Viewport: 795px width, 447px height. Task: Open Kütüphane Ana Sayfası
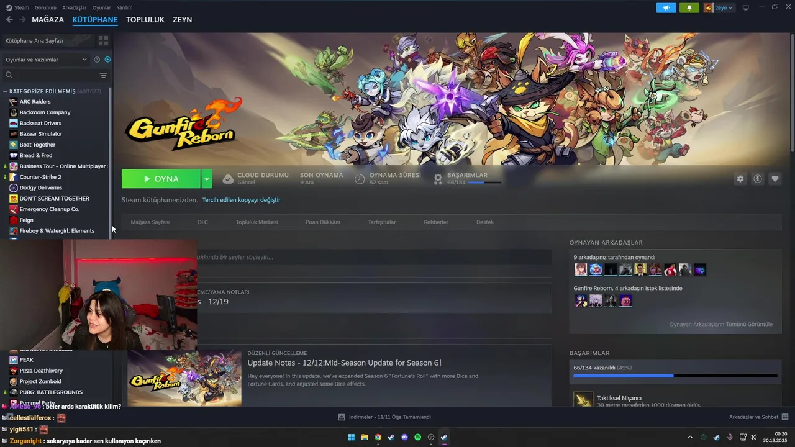(x=48, y=40)
